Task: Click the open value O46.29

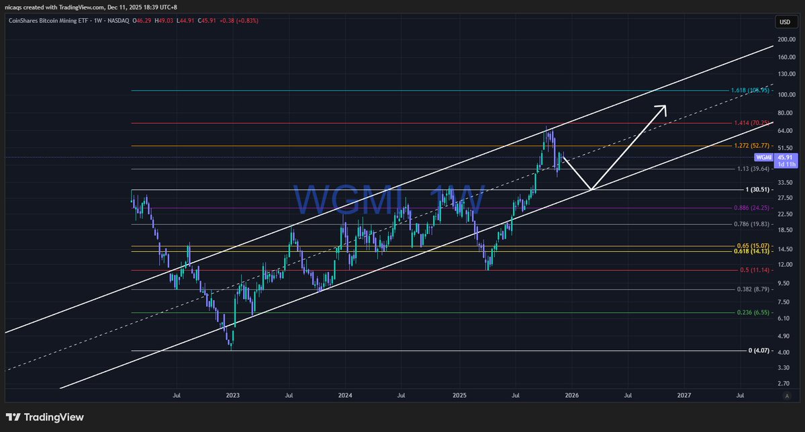Action: pyautogui.click(x=142, y=21)
